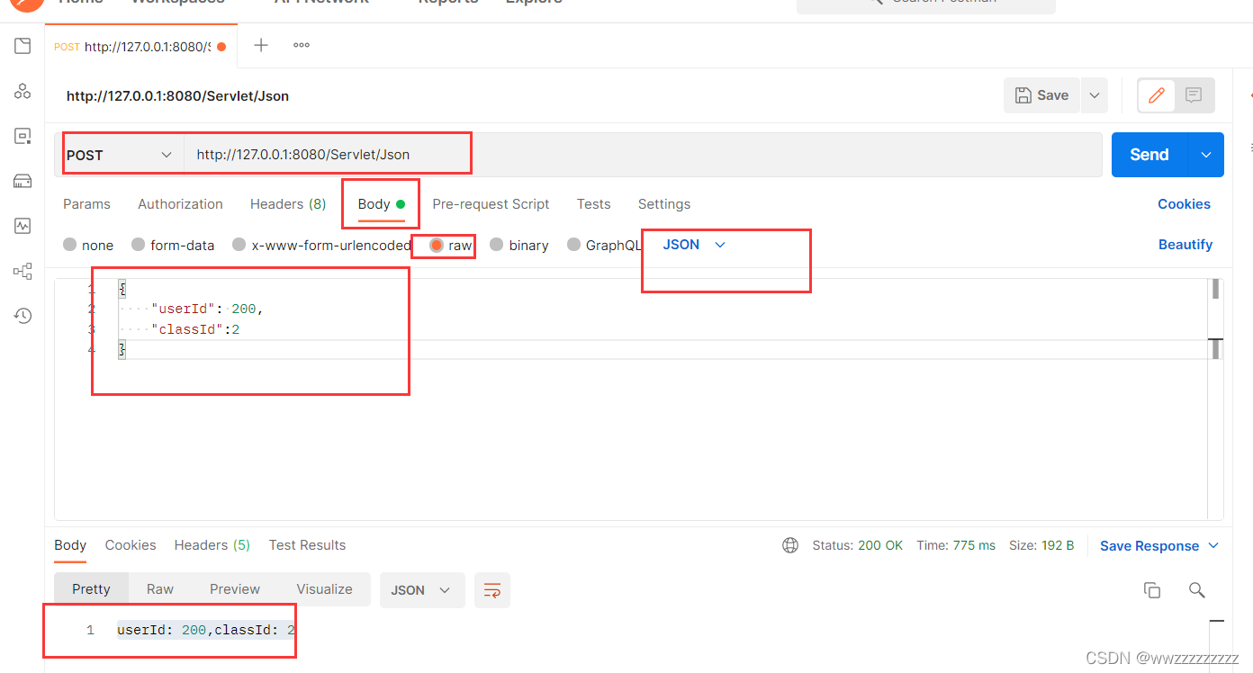Open the tab options three-dots menu
The image size is (1253, 673).
click(x=302, y=45)
